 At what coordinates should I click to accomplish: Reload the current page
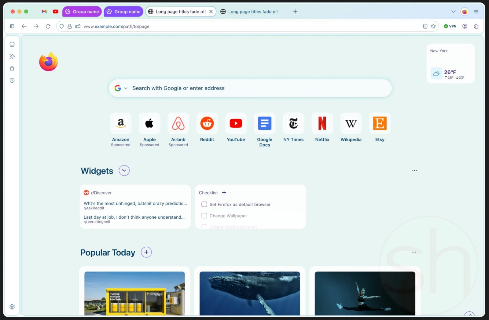click(x=48, y=26)
